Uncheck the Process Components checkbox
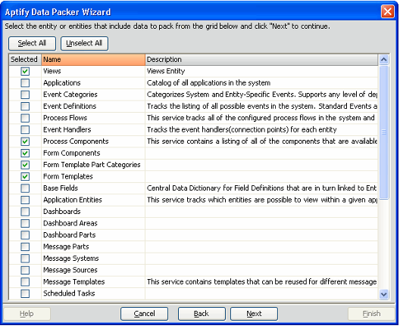 click(x=25, y=141)
